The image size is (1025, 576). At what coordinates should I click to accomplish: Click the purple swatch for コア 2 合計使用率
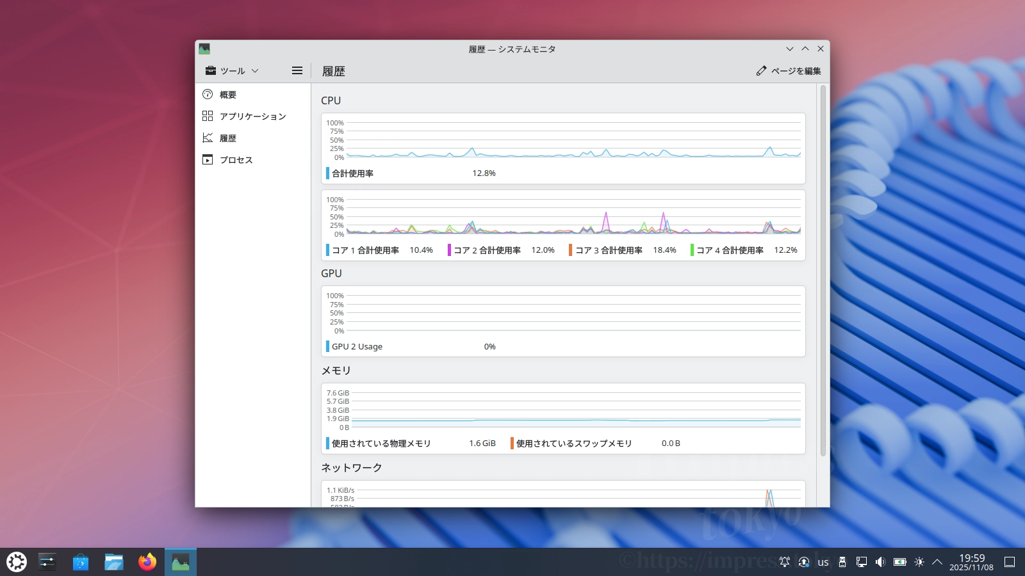pos(449,250)
